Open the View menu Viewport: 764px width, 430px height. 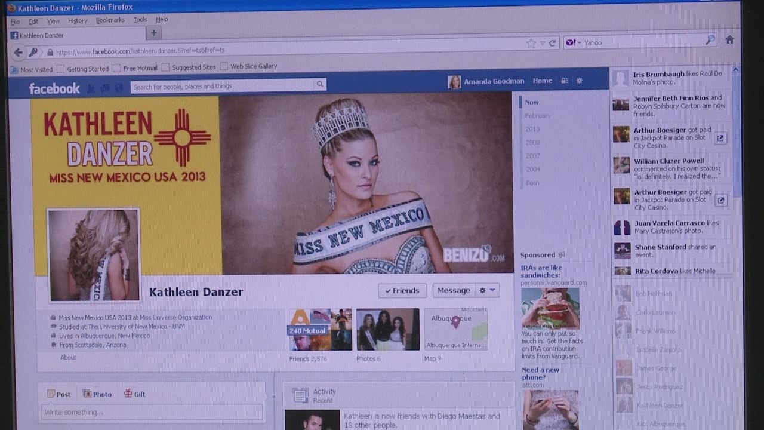[x=54, y=21]
